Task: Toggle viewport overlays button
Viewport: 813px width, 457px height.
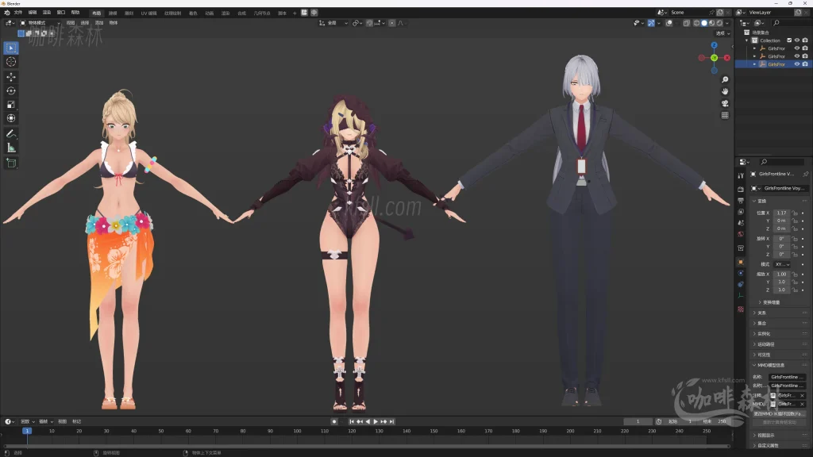Action: (x=669, y=23)
